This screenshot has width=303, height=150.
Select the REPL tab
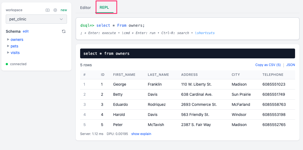(104, 8)
